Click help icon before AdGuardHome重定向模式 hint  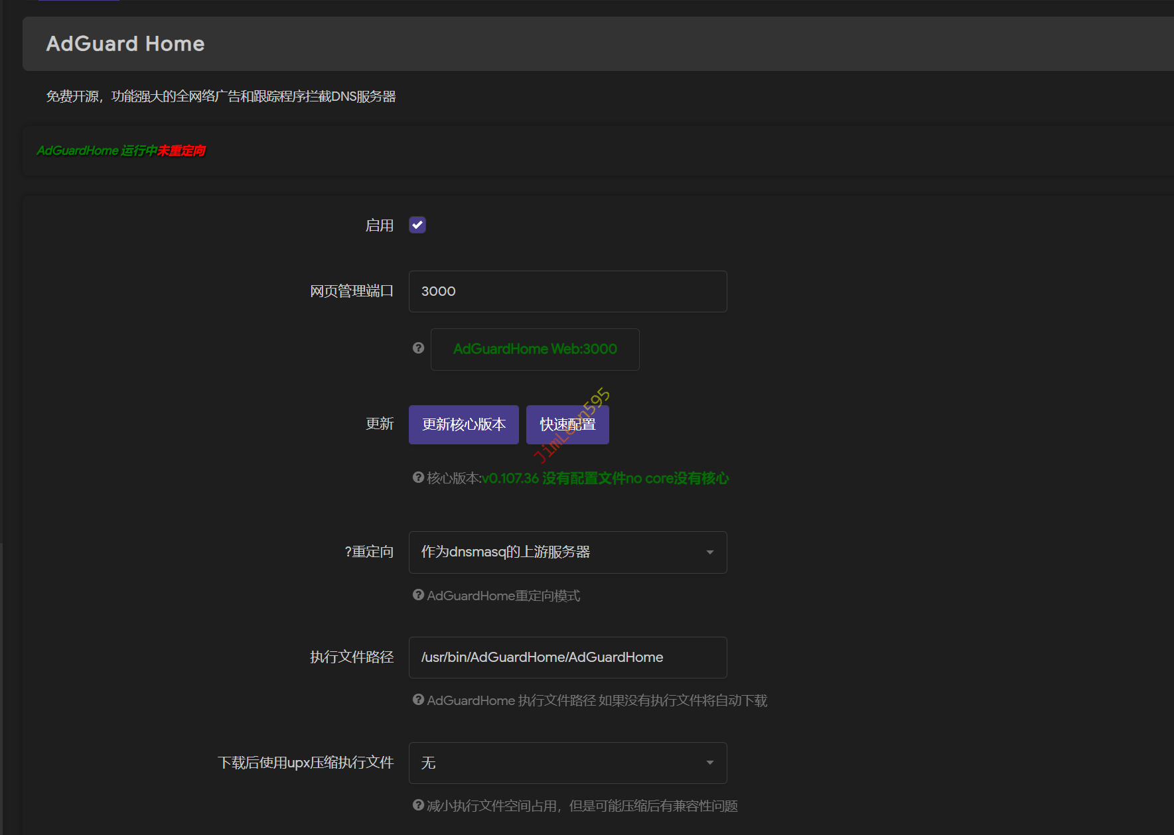click(418, 595)
